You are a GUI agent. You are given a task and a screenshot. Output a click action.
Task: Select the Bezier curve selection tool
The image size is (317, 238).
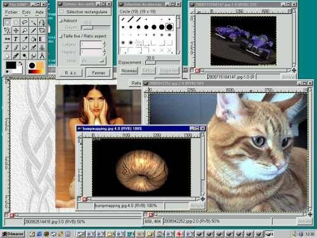pos(42,22)
